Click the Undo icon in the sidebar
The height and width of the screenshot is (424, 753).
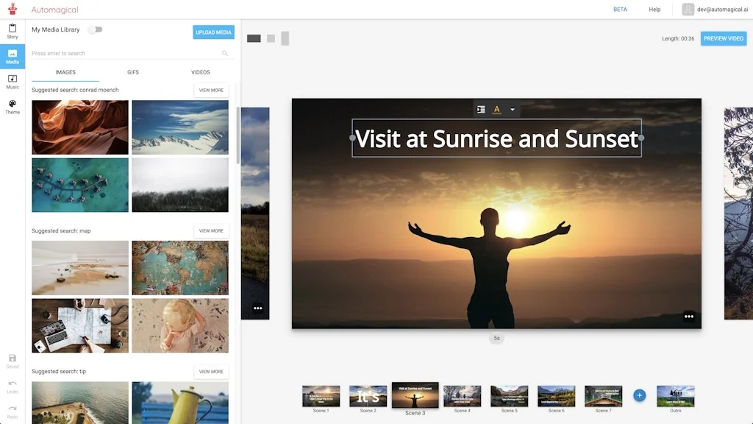(13, 386)
